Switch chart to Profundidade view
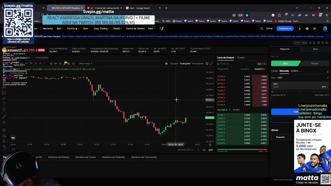Image resolution: width=331 pixels, height=186 pixels. (198, 64)
